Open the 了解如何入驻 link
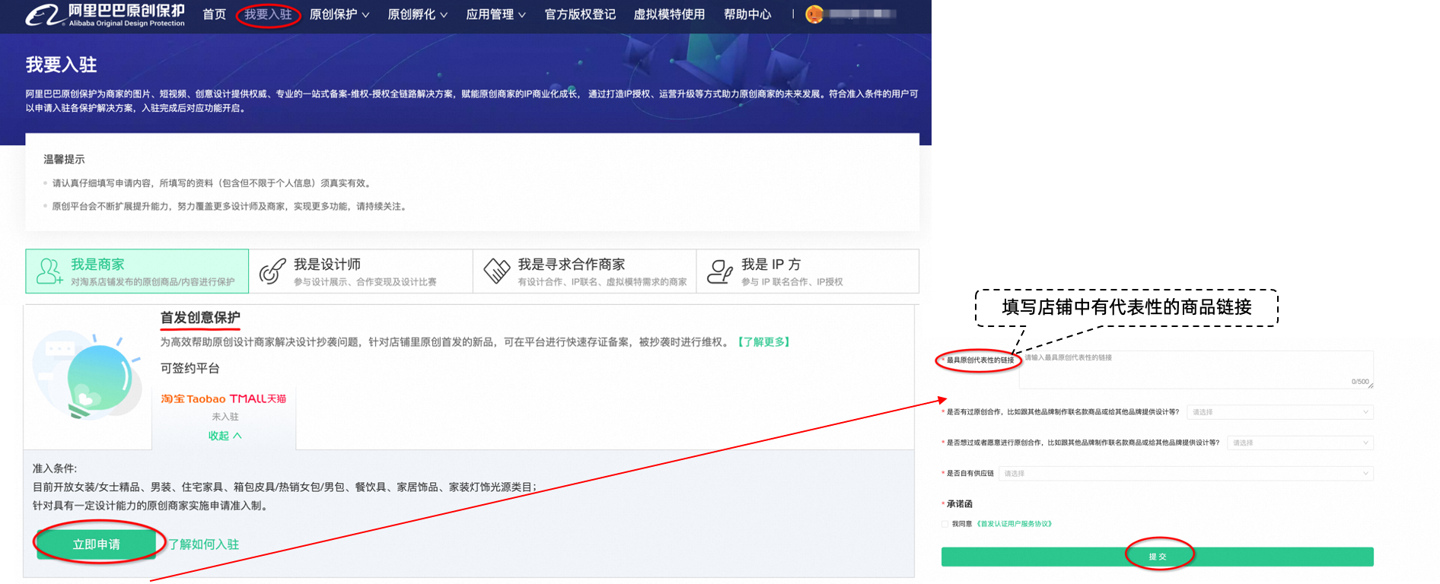This screenshot has width=1440, height=584. (x=204, y=544)
